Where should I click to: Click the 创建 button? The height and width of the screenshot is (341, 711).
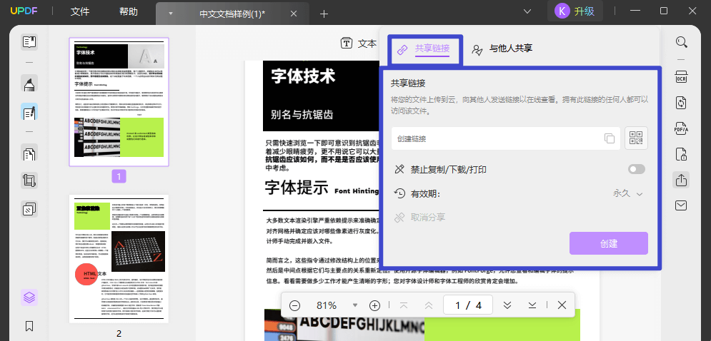coord(609,243)
